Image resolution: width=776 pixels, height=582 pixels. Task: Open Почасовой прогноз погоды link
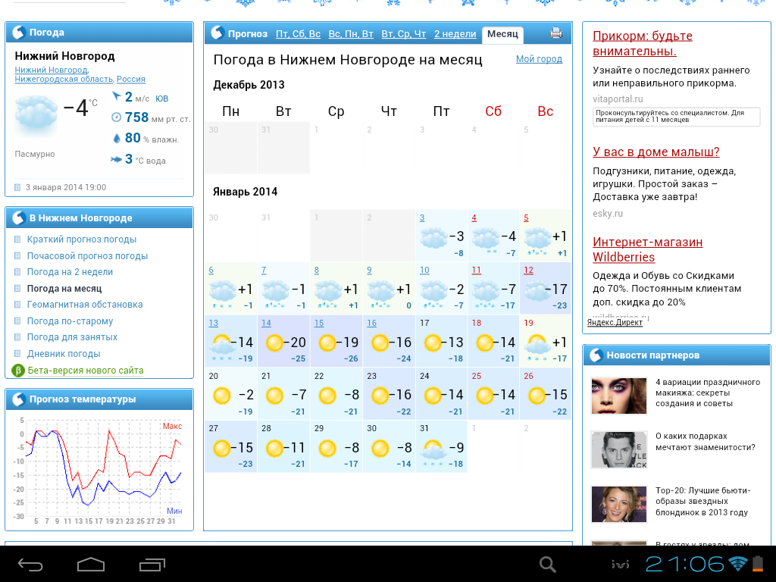coord(87,256)
